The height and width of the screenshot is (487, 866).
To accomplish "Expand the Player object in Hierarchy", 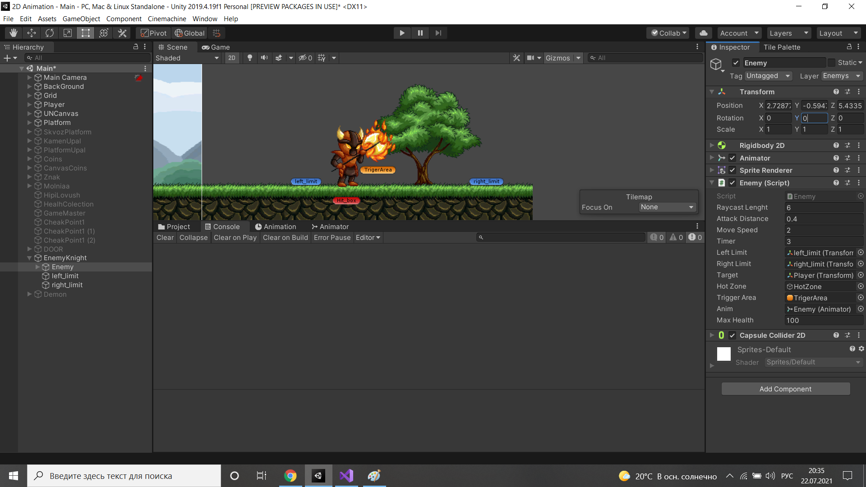I will point(29,104).
